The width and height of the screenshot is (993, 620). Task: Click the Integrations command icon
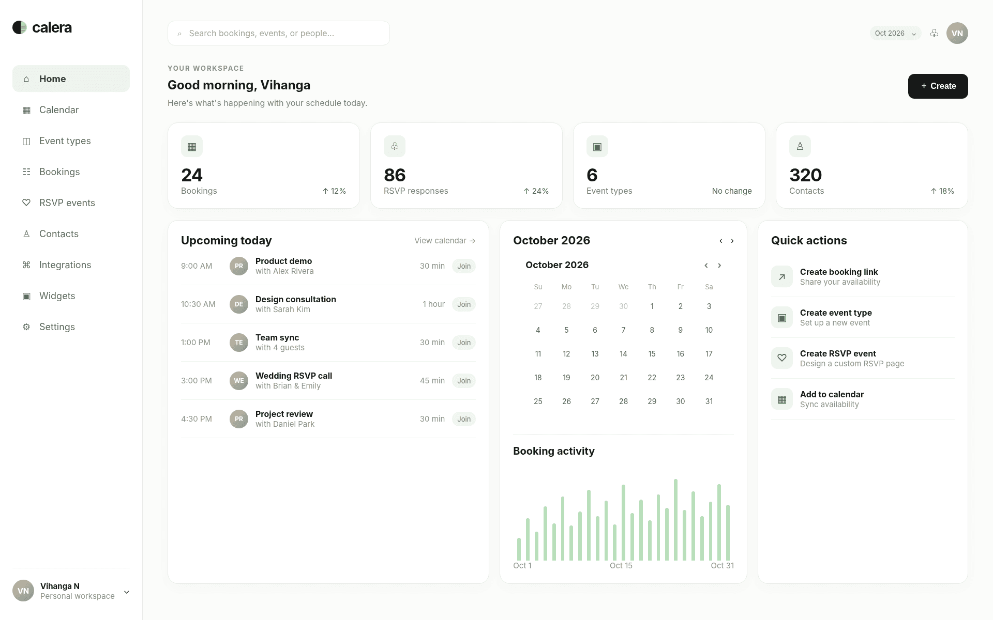(x=26, y=265)
